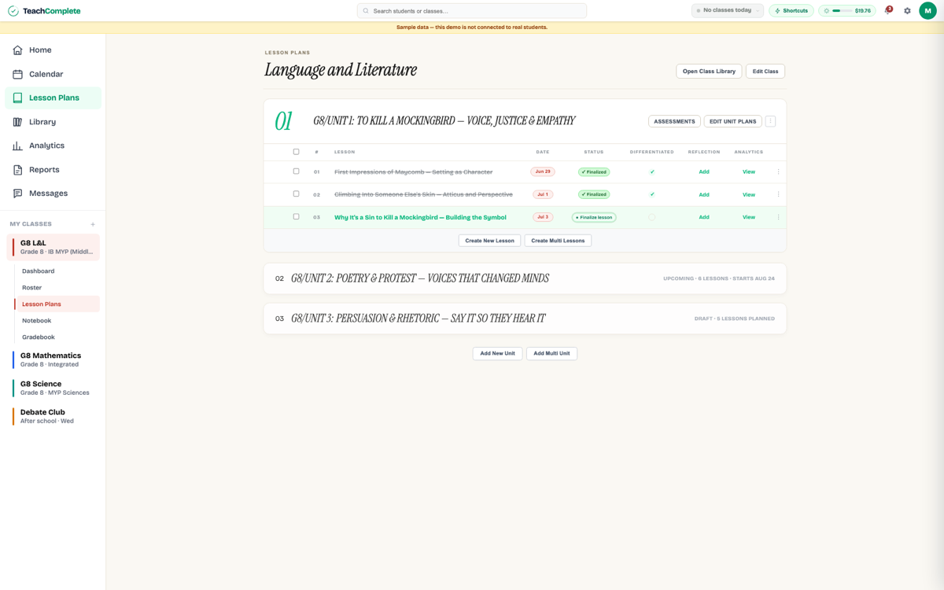Toggle differentiated checkmark for lesson 02
Viewport: 944px width, 590px height.
(x=652, y=194)
